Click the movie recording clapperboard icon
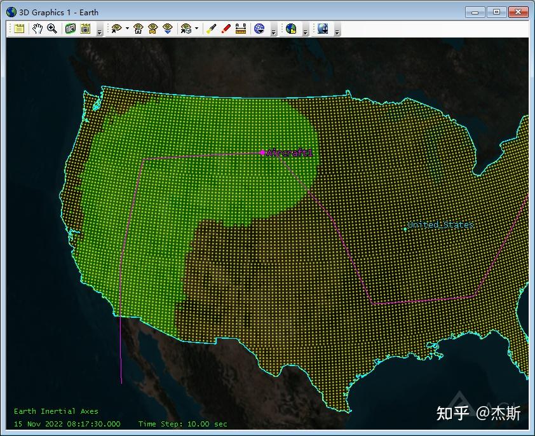This screenshot has width=535, height=436. click(86, 29)
